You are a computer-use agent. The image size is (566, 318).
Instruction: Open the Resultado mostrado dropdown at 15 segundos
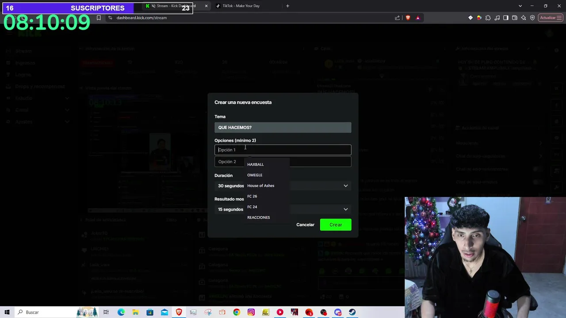tap(283, 209)
